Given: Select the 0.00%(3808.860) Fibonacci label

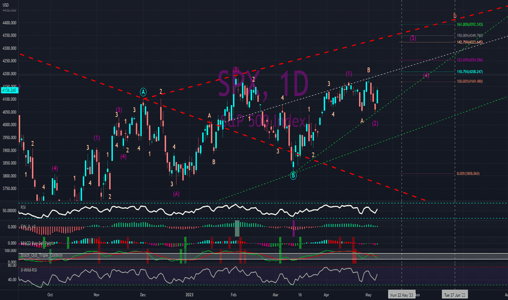Looking at the screenshot, I should pyautogui.click(x=468, y=174).
